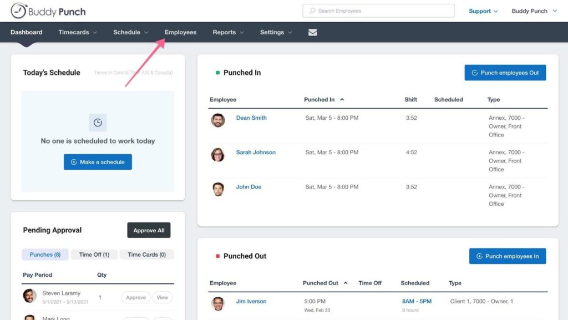Click Punch employees In button

pyautogui.click(x=508, y=256)
